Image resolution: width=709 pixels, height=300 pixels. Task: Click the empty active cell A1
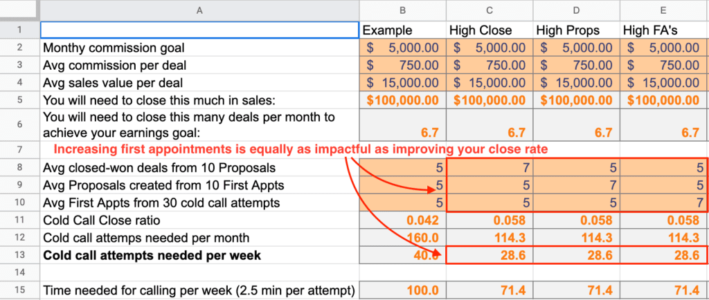pos(199,30)
